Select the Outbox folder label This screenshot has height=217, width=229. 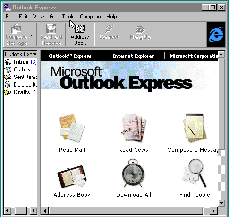click(x=22, y=69)
